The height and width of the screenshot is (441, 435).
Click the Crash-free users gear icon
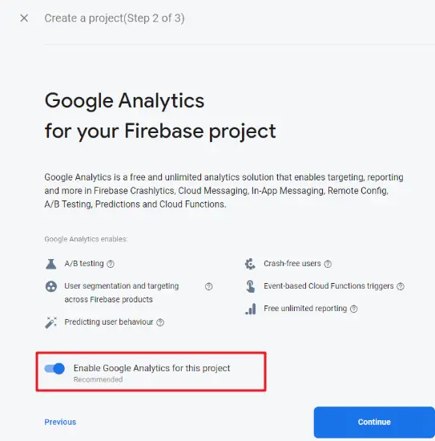coord(250,264)
